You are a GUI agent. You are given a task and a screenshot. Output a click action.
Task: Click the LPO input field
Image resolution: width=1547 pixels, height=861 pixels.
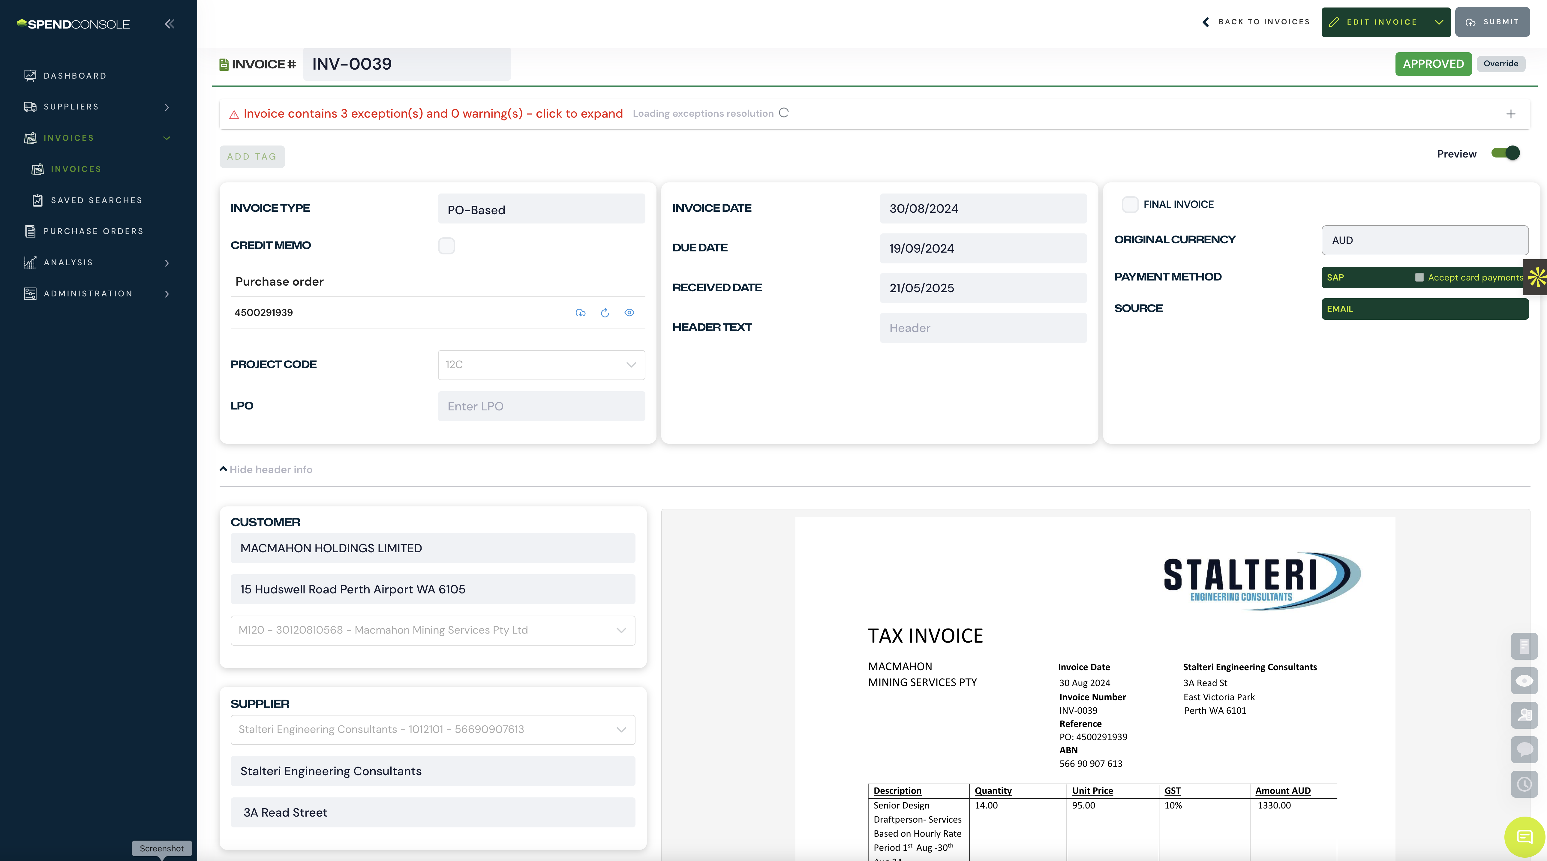click(541, 406)
